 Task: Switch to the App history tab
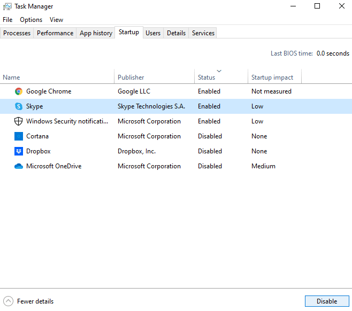96,33
